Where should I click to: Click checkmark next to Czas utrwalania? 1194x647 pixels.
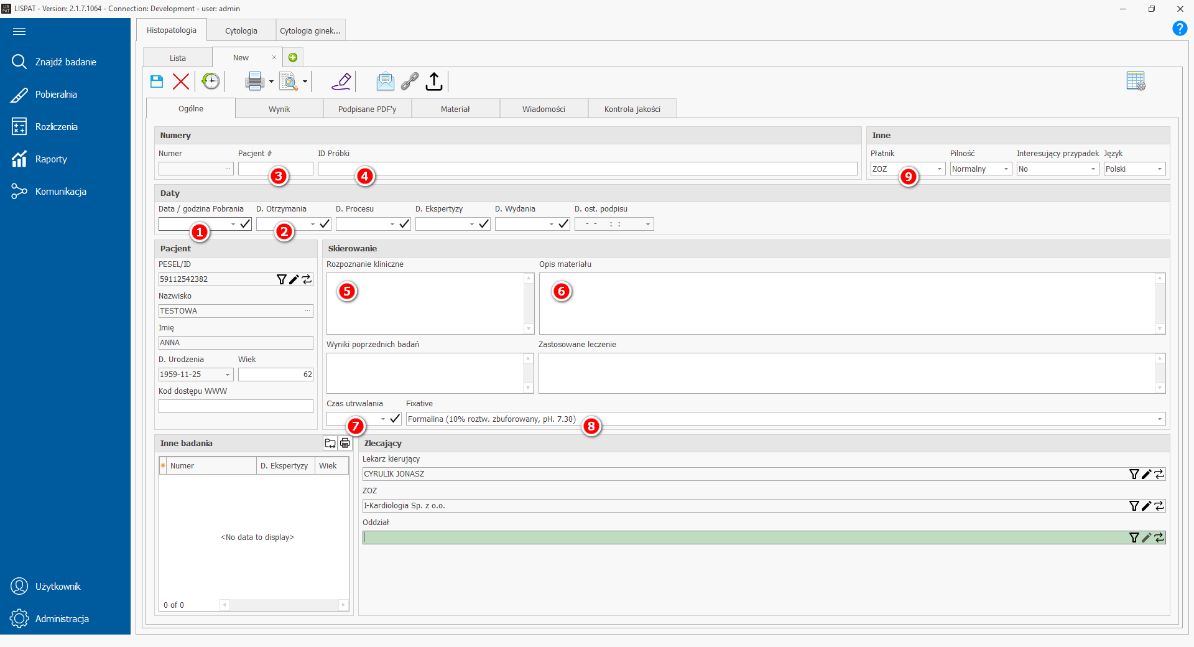tap(395, 419)
